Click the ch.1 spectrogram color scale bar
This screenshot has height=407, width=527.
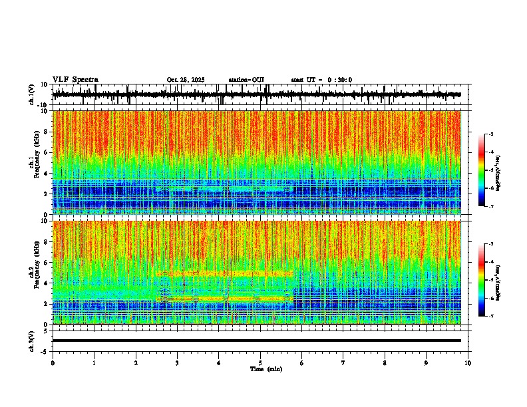(x=482, y=170)
